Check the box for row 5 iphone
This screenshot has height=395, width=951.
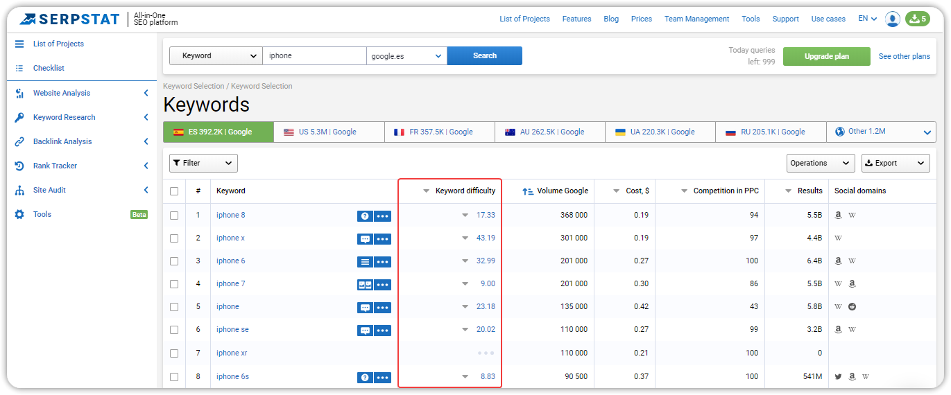pyautogui.click(x=174, y=307)
